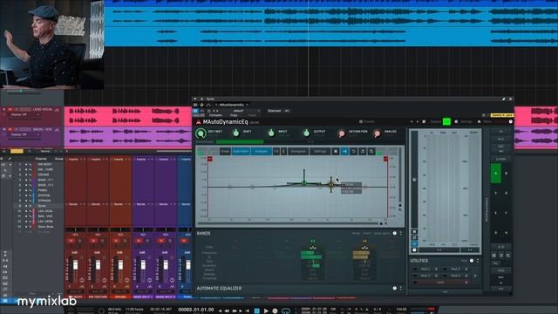This screenshot has width=558, height=314.
Task: Click the pin icon in plugin title bar
Action: 504,99
